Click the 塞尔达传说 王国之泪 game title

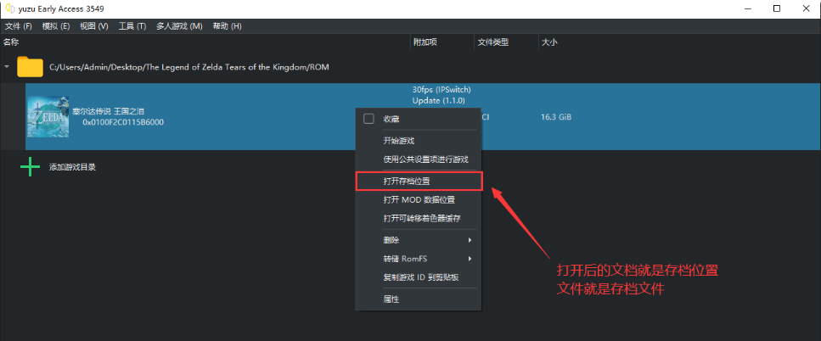[109, 111]
